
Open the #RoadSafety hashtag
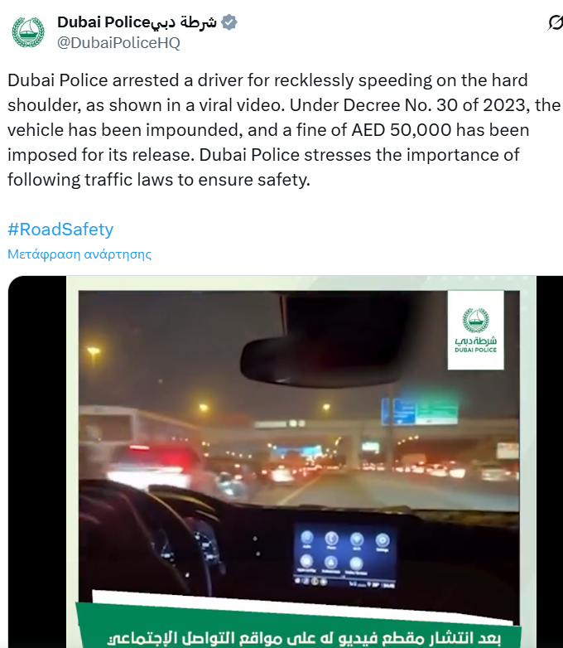coord(60,229)
